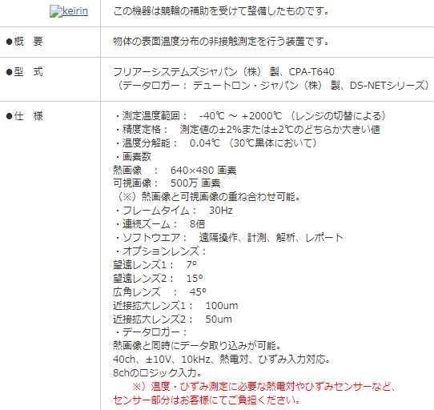The image size is (434, 410).
Task: Click the 近接拡大レンズ2 50um line
Action: click(x=172, y=320)
